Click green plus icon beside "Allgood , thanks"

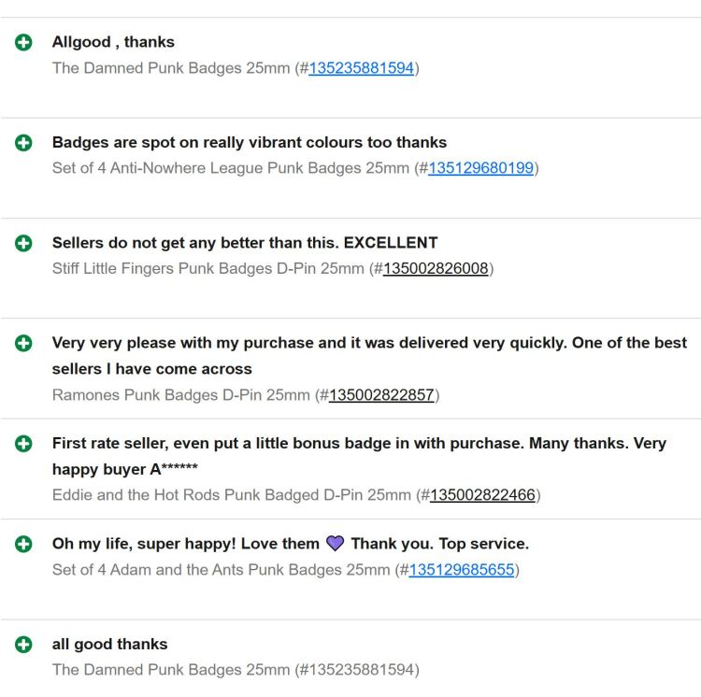[x=23, y=42]
